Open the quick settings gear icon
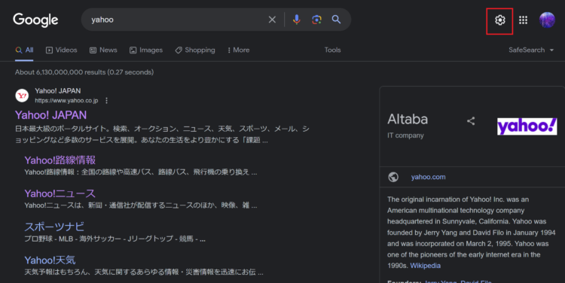Screen dimensions: 565x283 tap(499, 20)
